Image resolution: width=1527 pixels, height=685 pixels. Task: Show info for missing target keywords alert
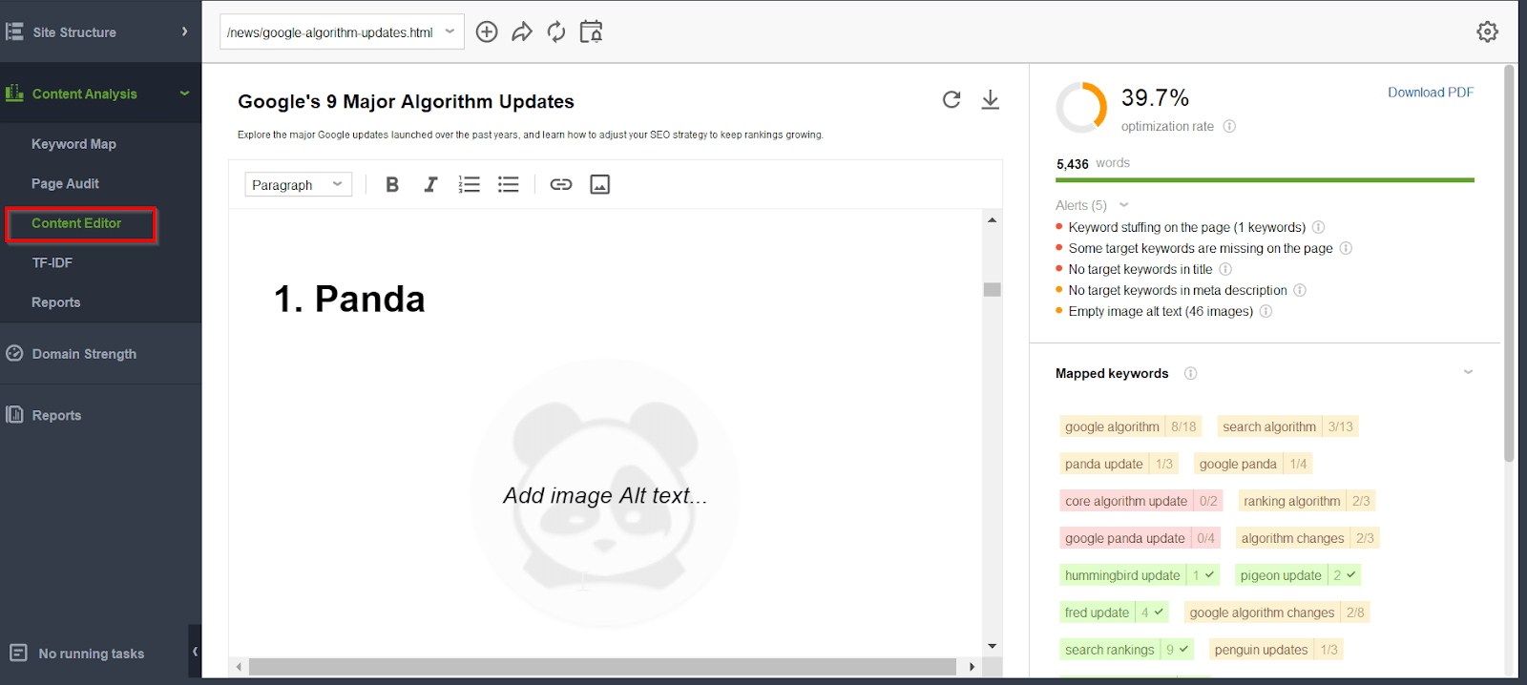(1346, 248)
